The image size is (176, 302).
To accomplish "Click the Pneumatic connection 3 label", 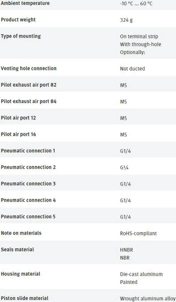I will point(28,184).
